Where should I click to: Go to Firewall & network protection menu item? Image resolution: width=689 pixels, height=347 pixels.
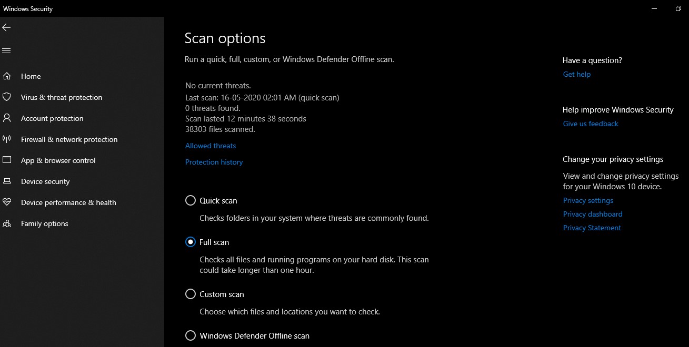[x=69, y=139]
